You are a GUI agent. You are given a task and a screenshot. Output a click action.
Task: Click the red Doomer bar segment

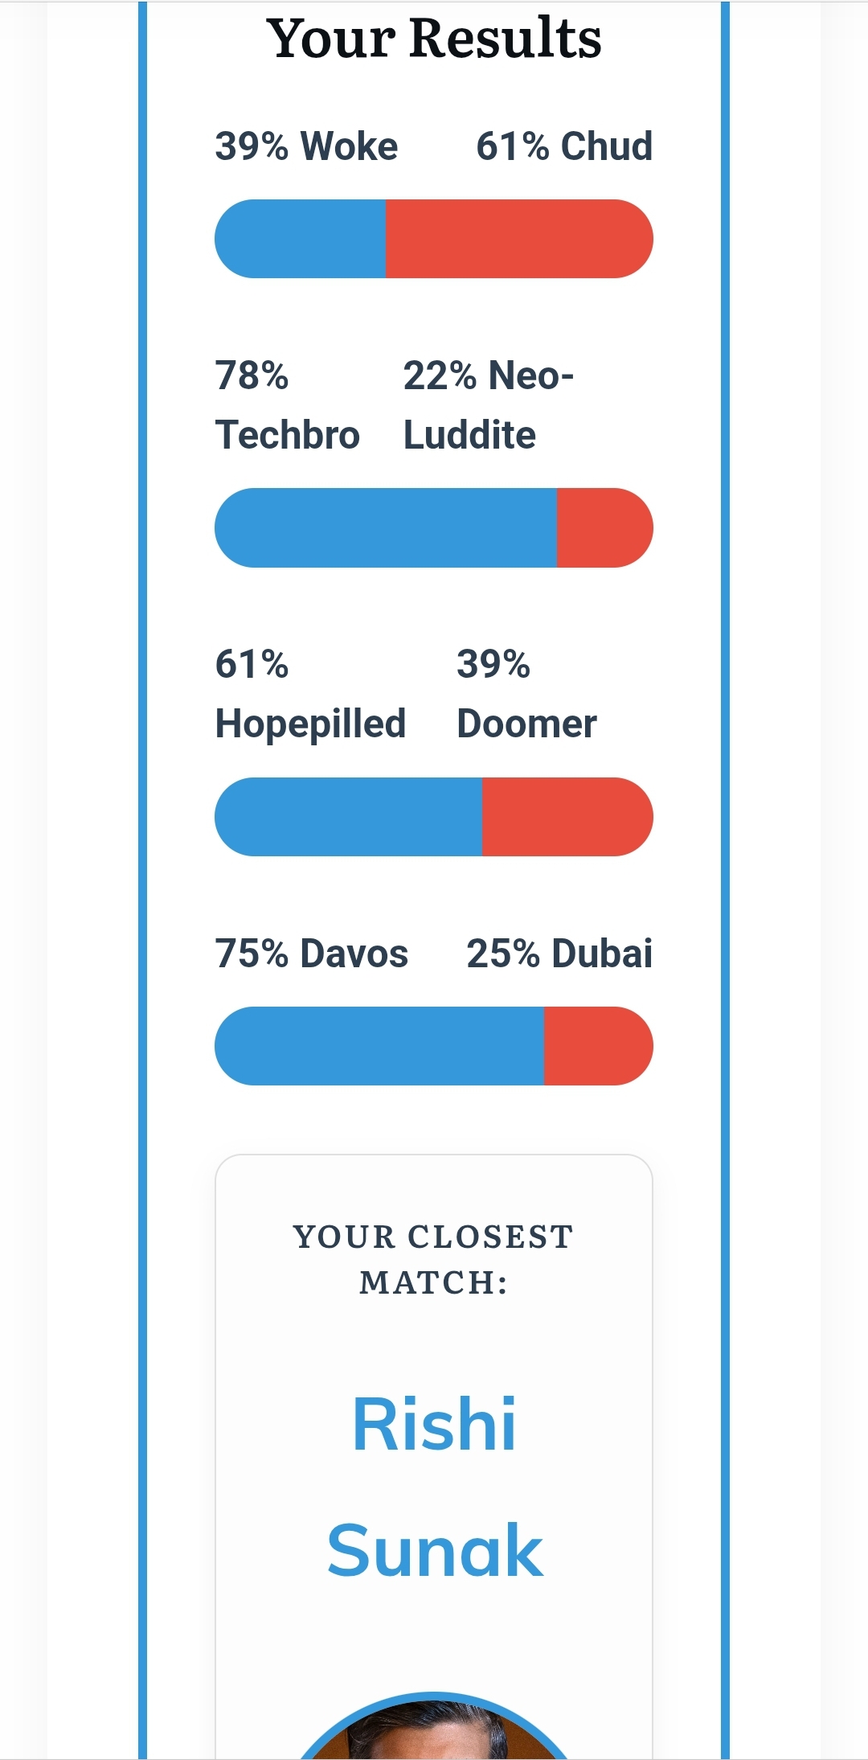tap(567, 817)
